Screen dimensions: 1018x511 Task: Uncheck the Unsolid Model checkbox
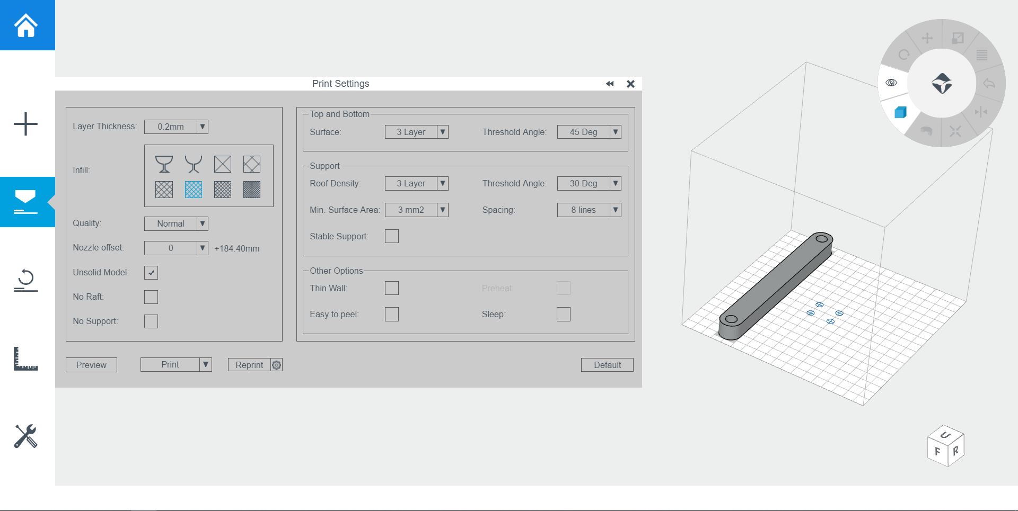151,273
